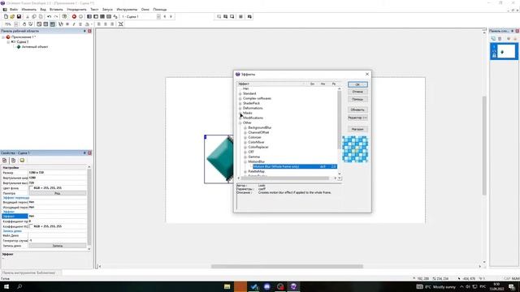Click the effect preview checkered thumbnail
The width and height of the screenshot is (520, 292).
pyautogui.click(x=355, y=149)
